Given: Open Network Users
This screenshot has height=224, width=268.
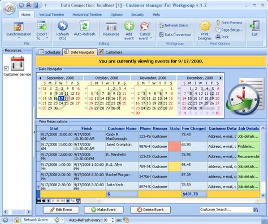Looking at the screenshot, I should click(173, 25).
